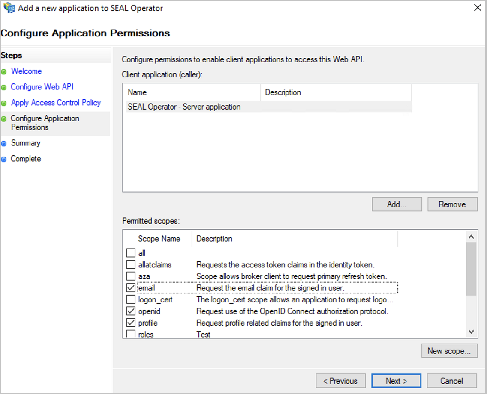Screen dimensions: 487x394
Task: Select the SEAL Operator - Server application row
Action: pos(184,106)
